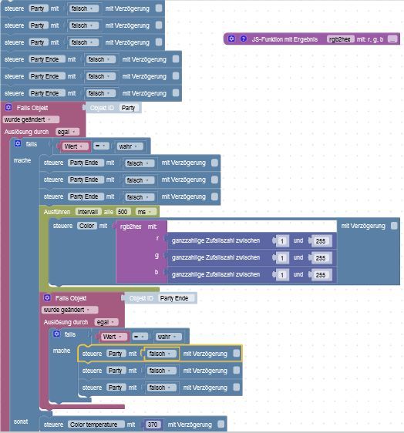Edit the minimum value 1 in the g row
This screenshot has height=433, width=404.
tap(282, 258)
